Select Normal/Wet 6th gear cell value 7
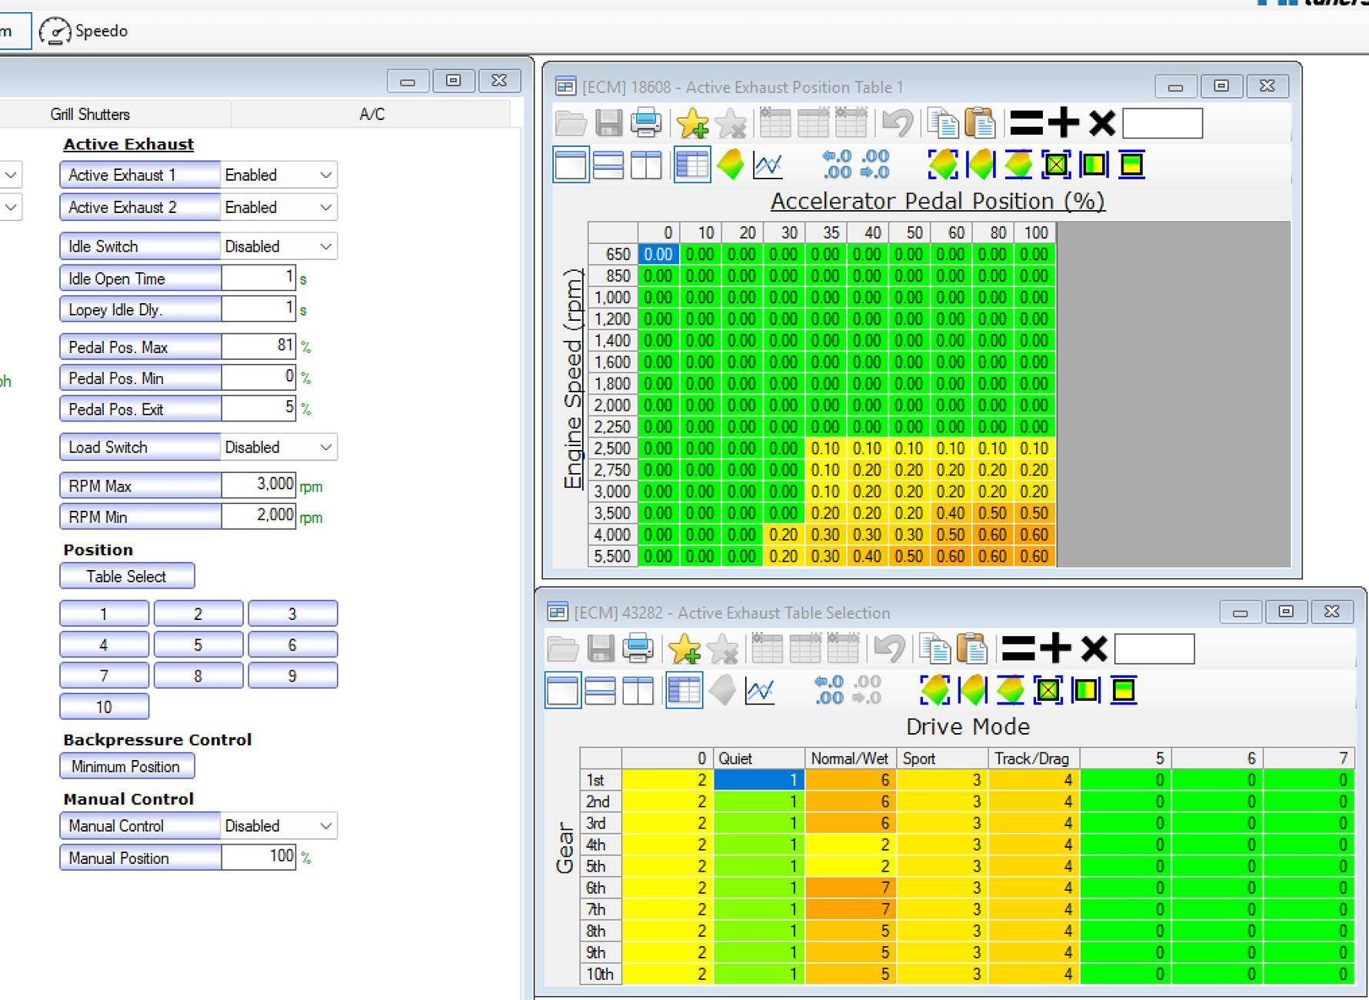Viewport: 1369px width, 1000px height. [x=851, y=888]
